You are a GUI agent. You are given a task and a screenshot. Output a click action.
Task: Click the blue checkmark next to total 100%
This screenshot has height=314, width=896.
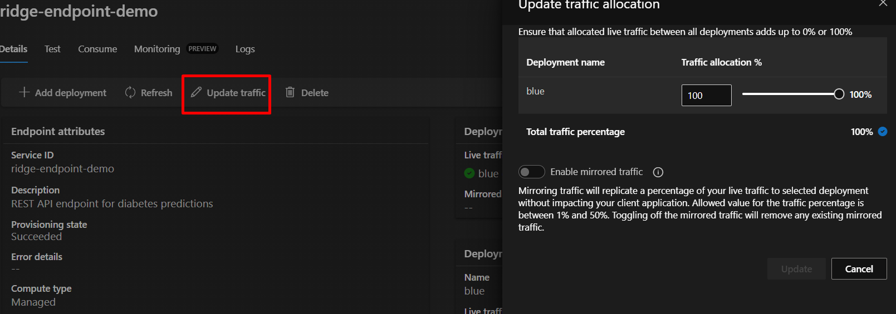[883, 132]
